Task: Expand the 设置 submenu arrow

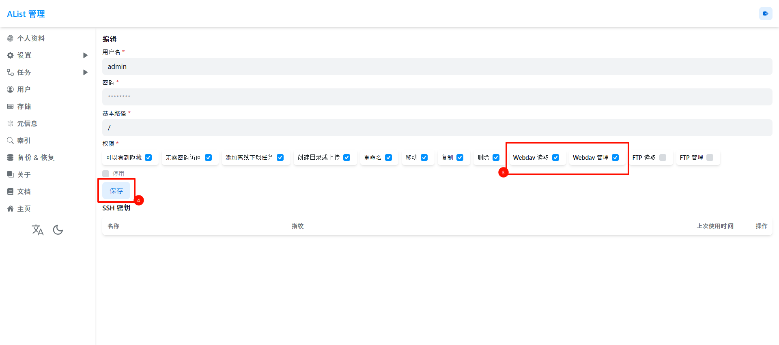Action: click(x=85, y=56)
